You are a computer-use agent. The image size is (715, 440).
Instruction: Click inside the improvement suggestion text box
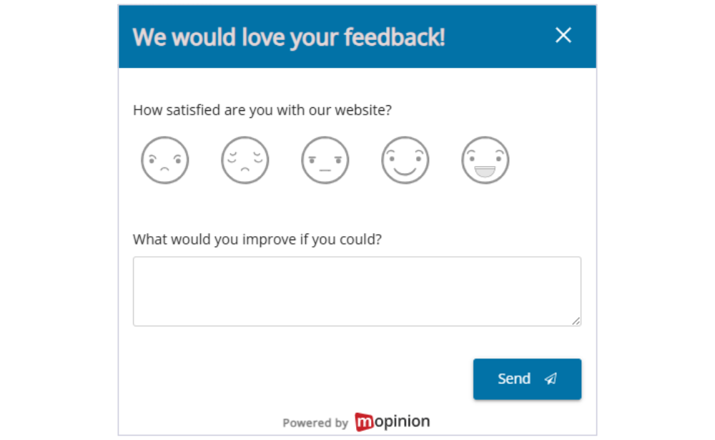click(x=357, y=290)
